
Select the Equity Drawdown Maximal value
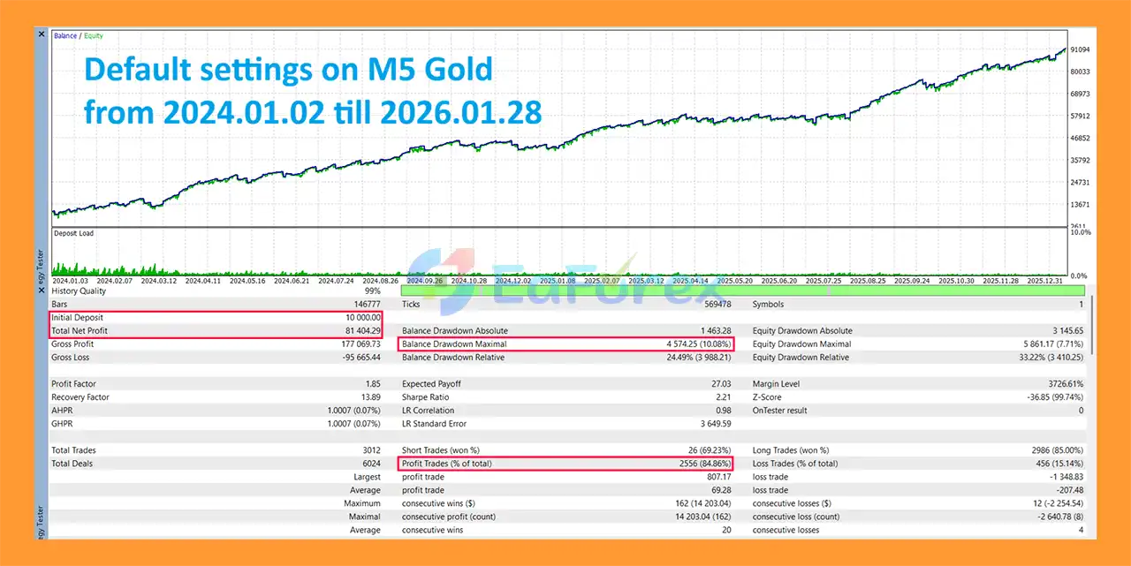pyautogui.click(x=1052, y=344)
